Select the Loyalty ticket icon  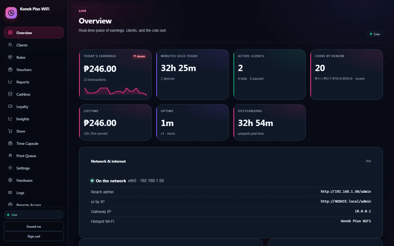[10, 106]
